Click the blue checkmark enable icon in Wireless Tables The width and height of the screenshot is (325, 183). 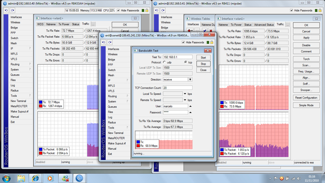(x=204, y=31)
